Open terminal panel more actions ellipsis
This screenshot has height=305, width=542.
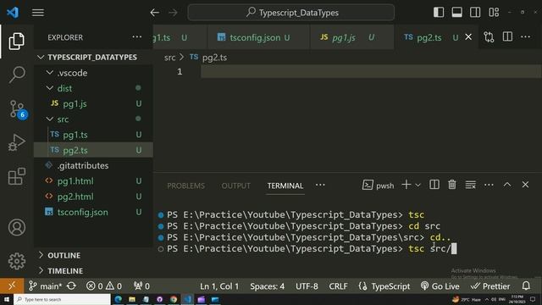(489, 185)
